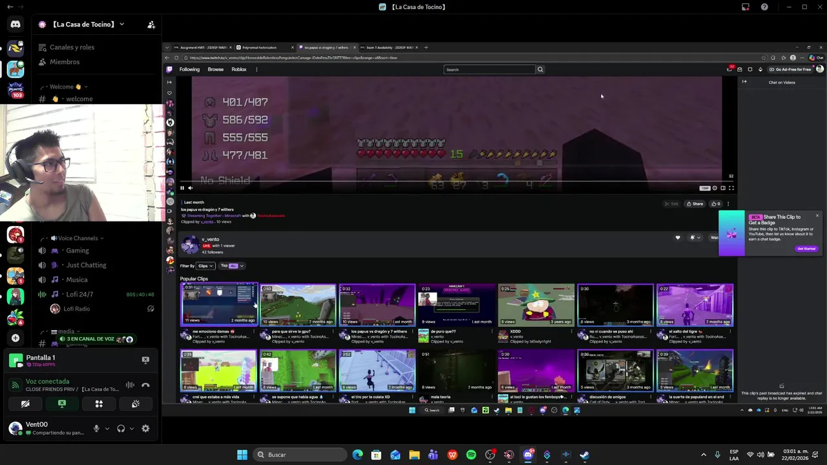Open Twitch Browse tab

tap(216, 70)
